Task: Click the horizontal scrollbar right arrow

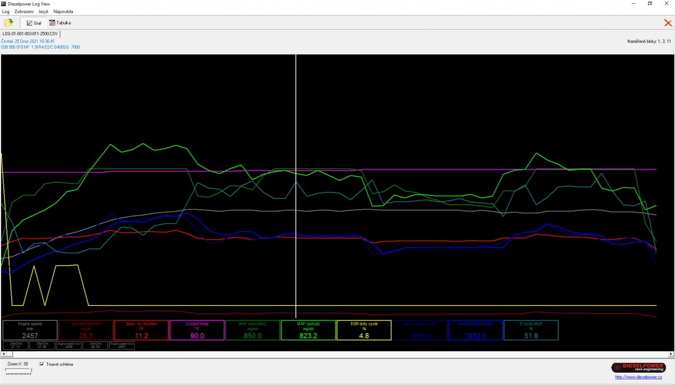Action: (x=670, y=354)
